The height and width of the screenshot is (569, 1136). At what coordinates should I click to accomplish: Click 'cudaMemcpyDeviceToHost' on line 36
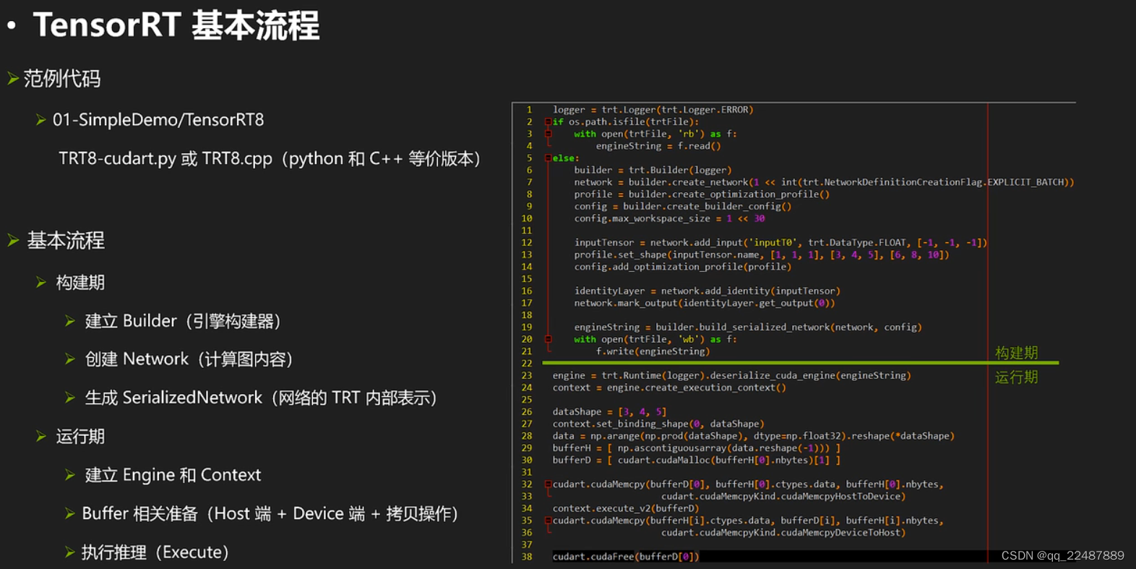click(840, 533)
